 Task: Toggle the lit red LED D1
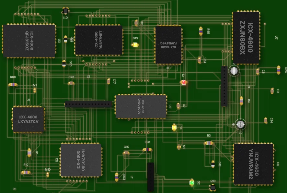[183, 83]
